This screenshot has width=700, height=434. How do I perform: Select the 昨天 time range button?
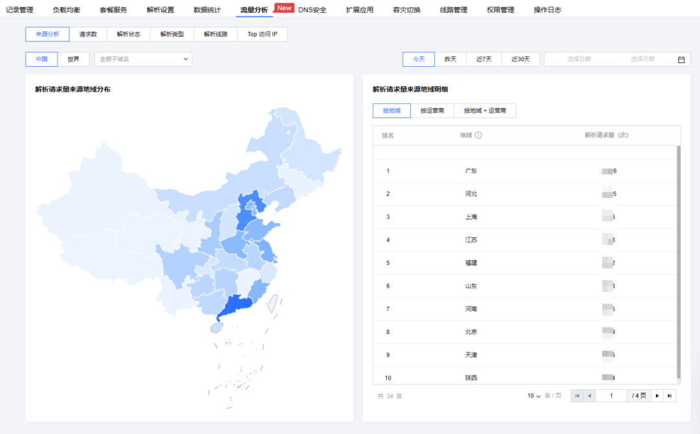tap(450, 59)
